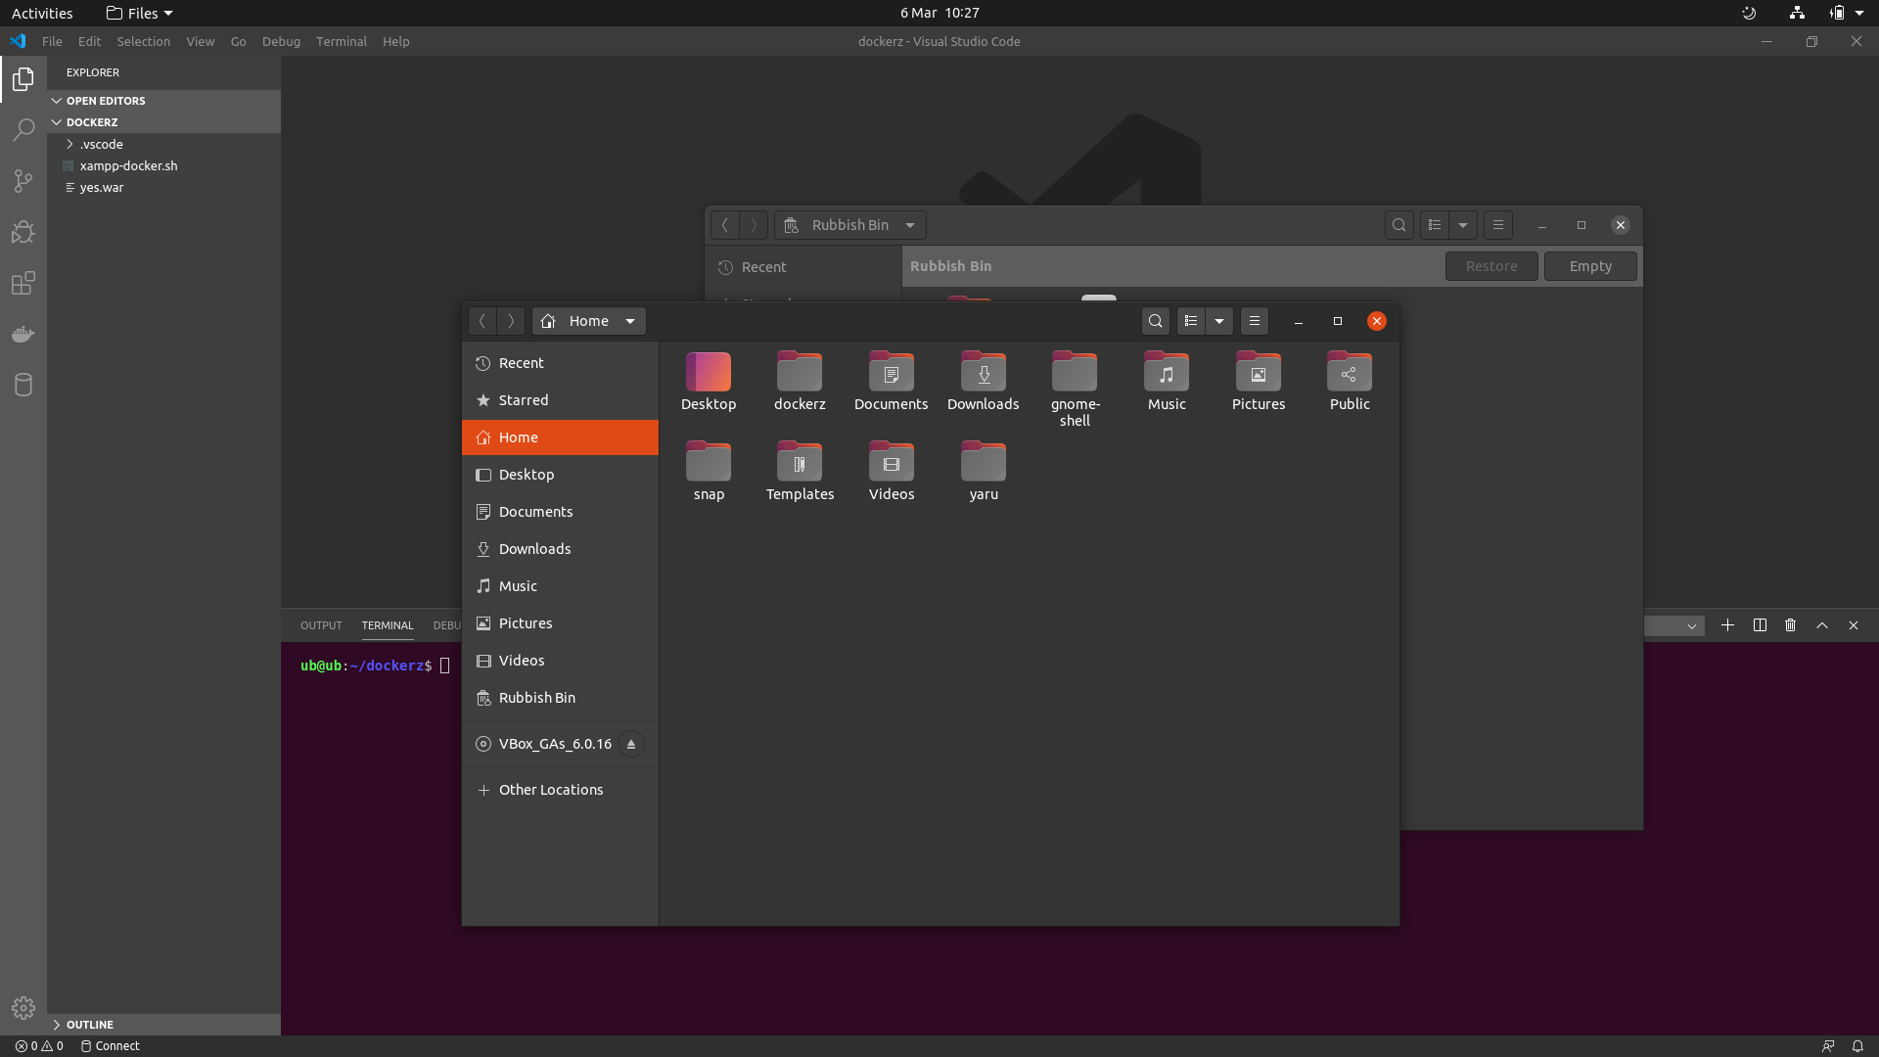The height and width of the screenshot is (1057, 1879).
Task: Restore items in the Rubbish Bin
Action: pos(1490,265)
